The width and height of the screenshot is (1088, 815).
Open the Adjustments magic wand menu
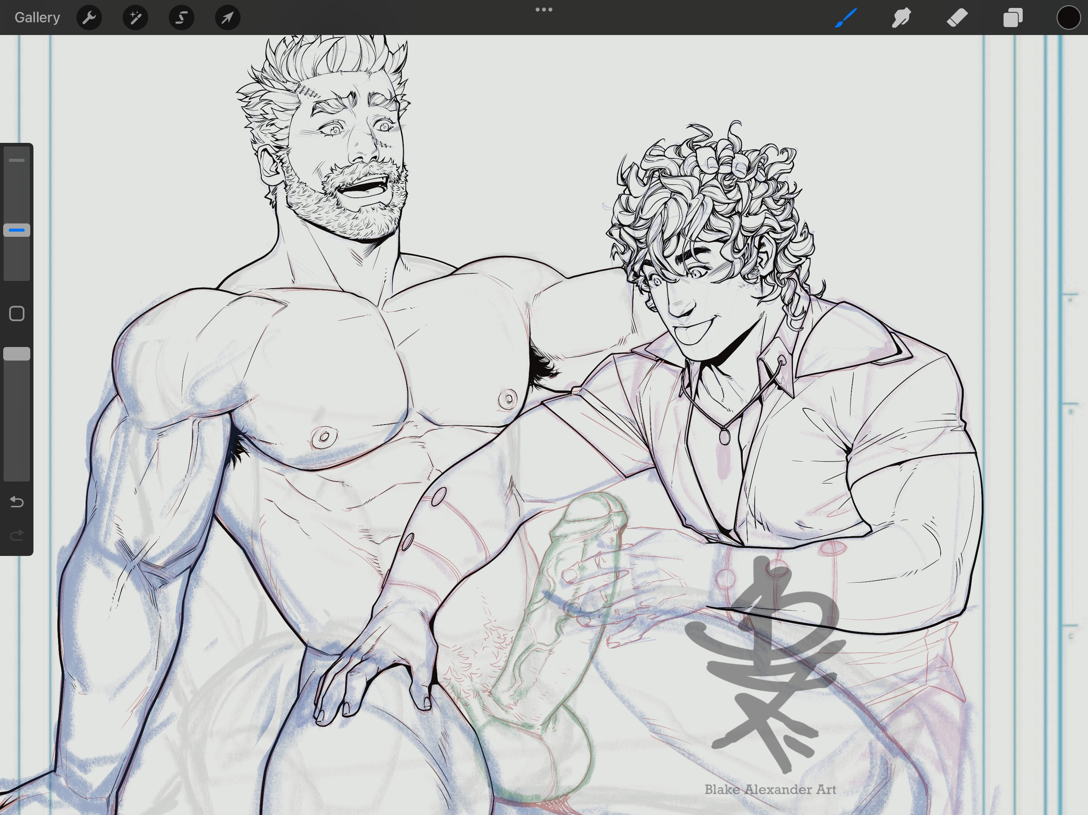point(135,18)
